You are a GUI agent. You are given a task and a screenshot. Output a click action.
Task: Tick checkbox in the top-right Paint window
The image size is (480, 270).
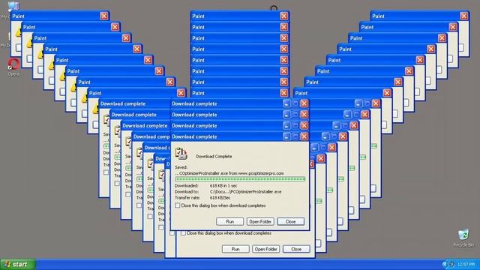(x=461, y=47)
